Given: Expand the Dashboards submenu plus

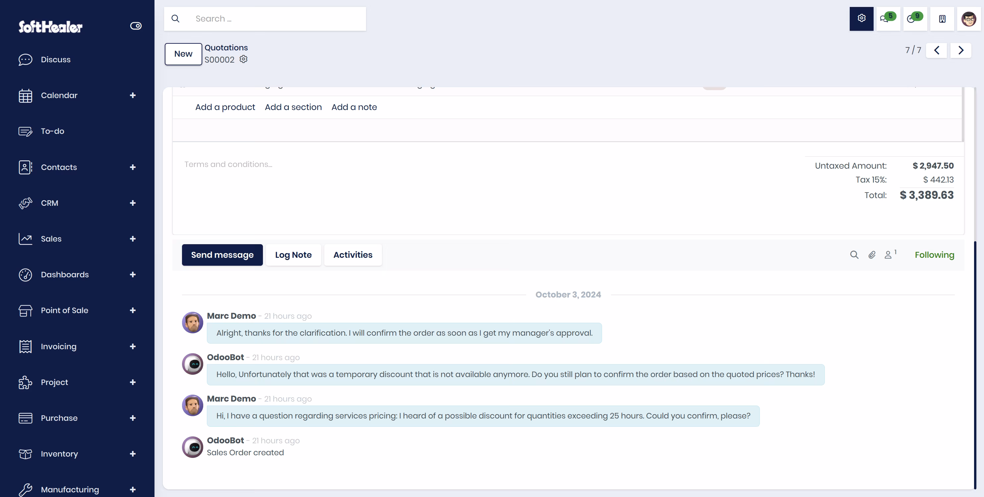Looking at the screenshot, I should pos(133,275).
